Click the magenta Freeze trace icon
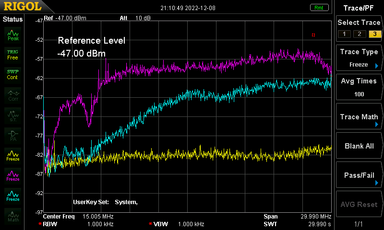This screenshot has width=384, height=230. pos(13,176)
